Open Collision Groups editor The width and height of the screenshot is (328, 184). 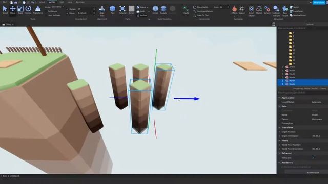point(276,11)
